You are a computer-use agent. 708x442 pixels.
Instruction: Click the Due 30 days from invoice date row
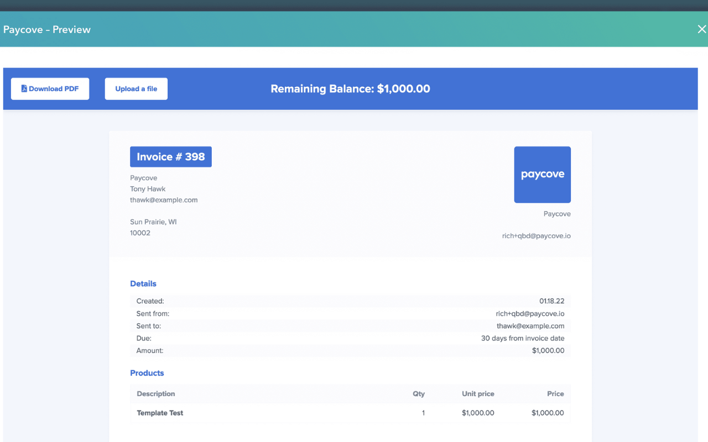(350, 338)
